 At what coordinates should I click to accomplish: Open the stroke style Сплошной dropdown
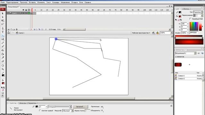point(70,107)
